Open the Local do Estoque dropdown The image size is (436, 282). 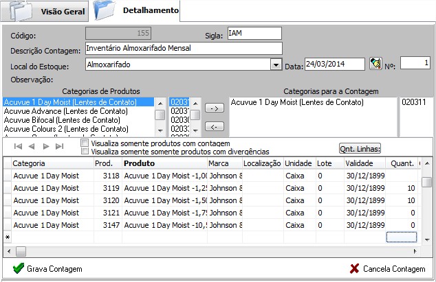[276, 64]
